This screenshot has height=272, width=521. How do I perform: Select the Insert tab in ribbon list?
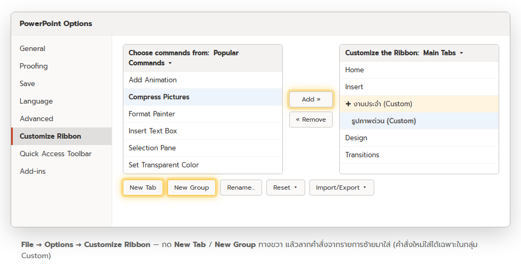[419, 87]
